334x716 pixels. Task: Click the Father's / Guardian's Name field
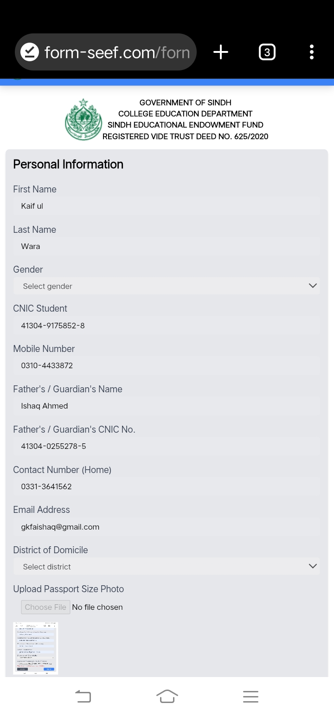click(167, 406)
